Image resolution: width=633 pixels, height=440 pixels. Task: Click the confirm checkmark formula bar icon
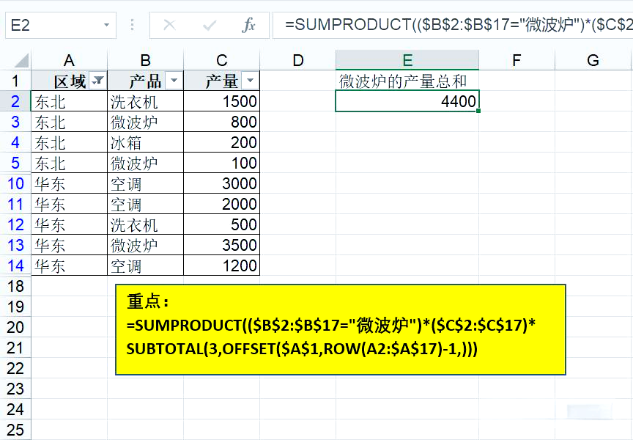(210, 26)
